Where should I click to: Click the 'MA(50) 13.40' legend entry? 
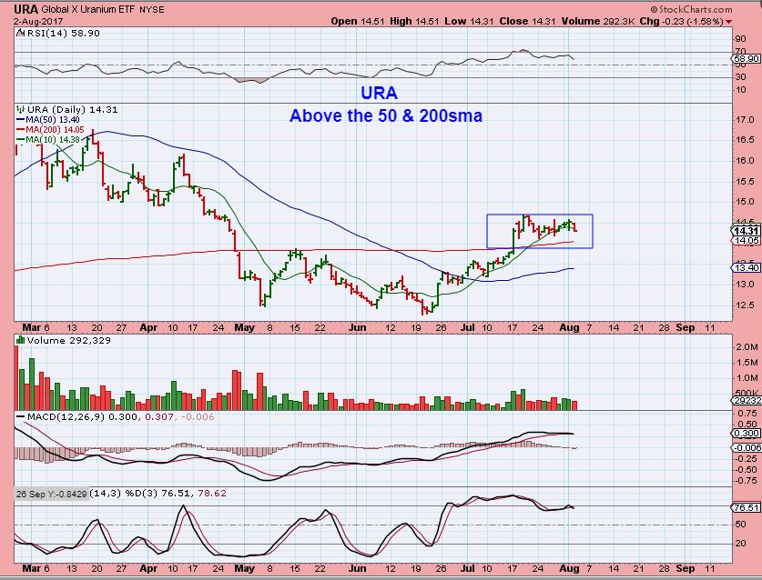click(53, 120)
